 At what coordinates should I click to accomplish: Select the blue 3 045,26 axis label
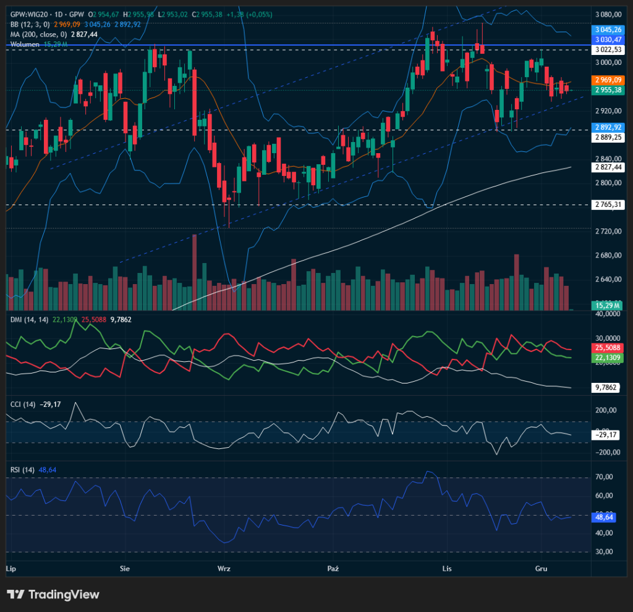click(608, 30)
